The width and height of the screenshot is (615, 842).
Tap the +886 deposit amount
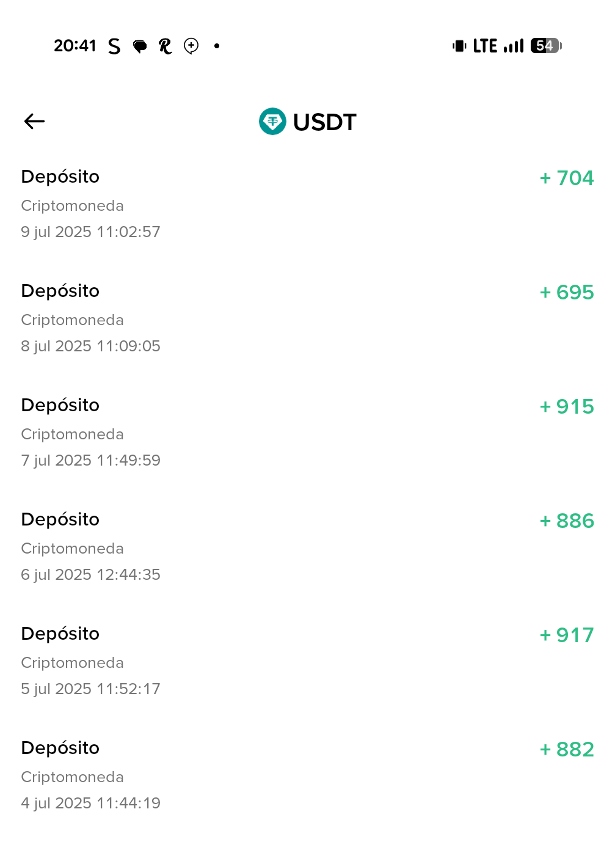tap(567, 521)
